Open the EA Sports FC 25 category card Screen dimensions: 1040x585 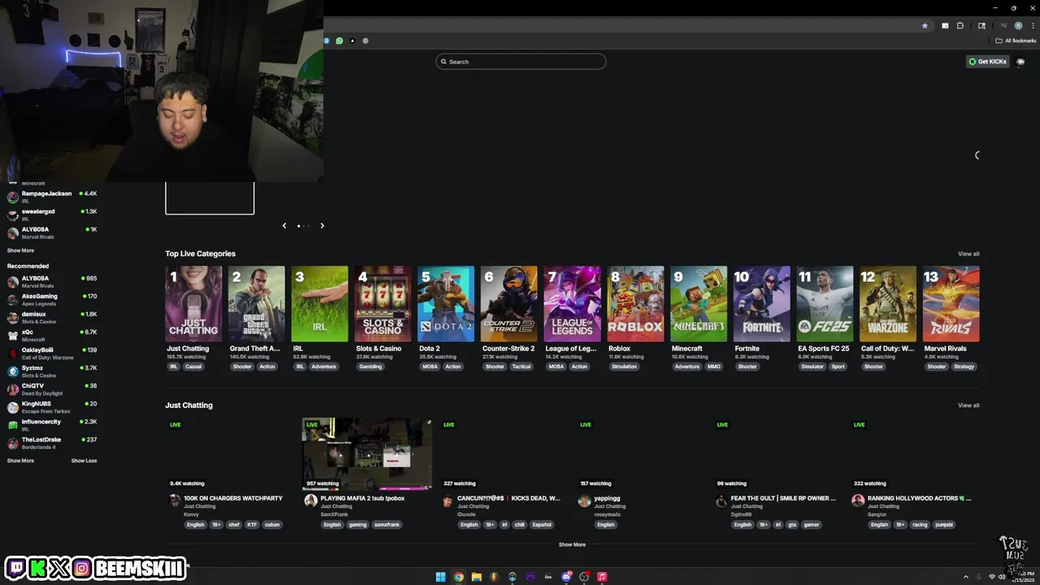coord(825,304)
